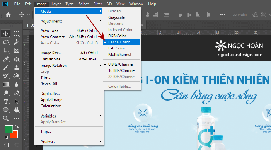Switch to 16 Bits/Channel
This screenshot has height=150, width=271.
pos(121,70)
